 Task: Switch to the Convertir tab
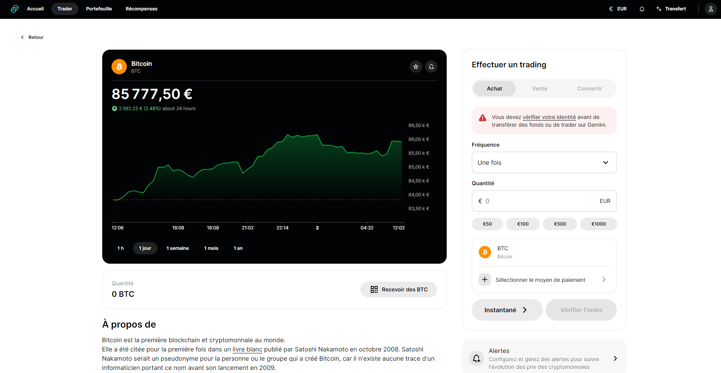click(x=589, y=89)
